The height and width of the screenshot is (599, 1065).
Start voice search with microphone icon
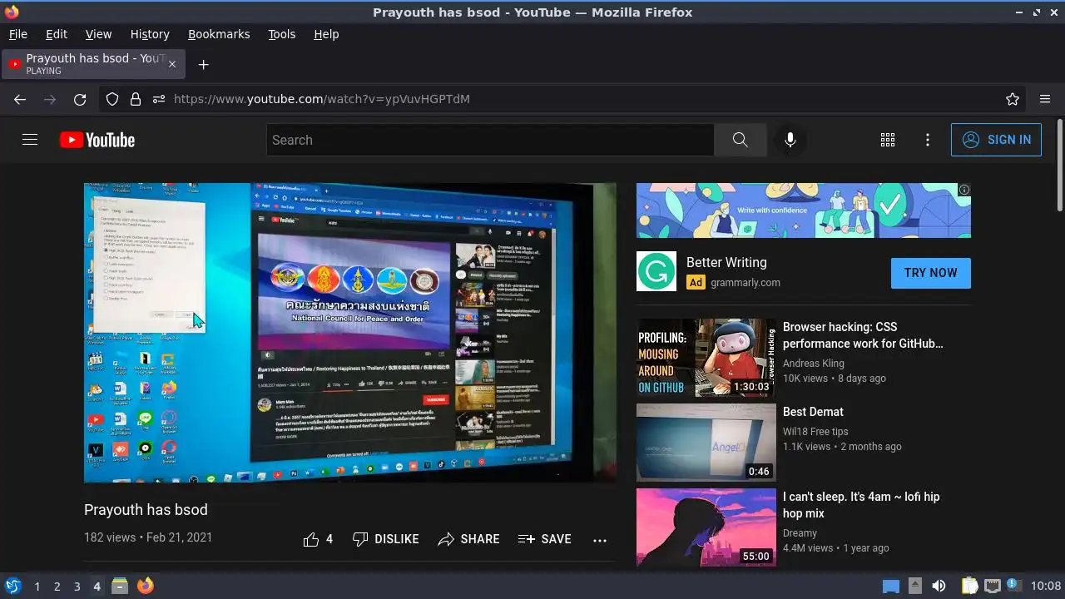pyautogui.click(x=790, y=140)
